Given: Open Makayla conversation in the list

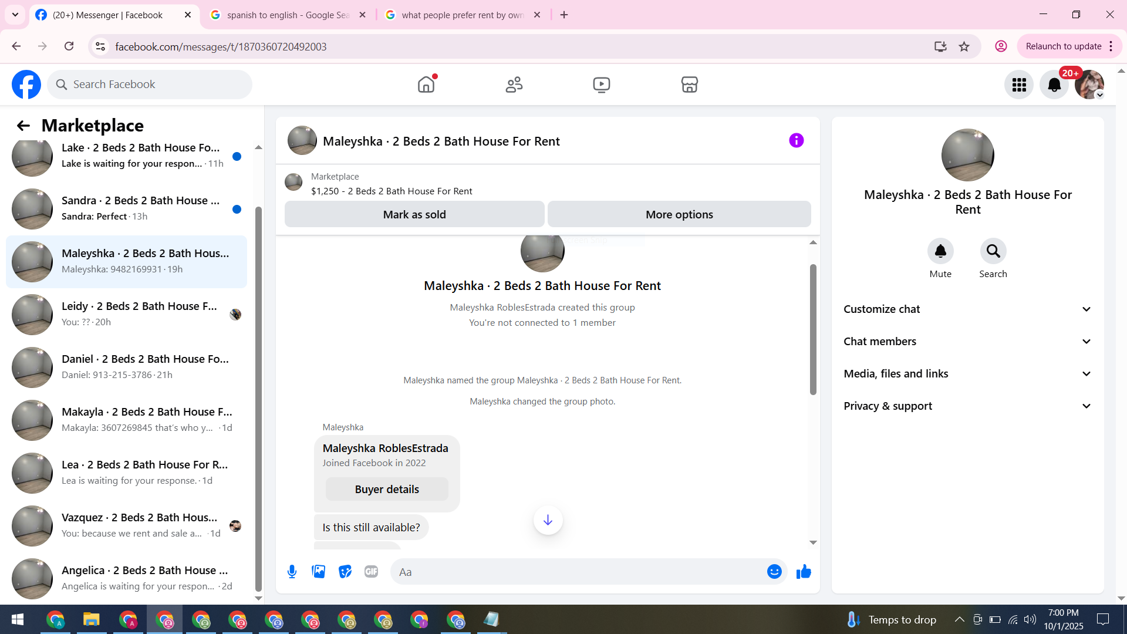Looking at the screenshot, I should click(x=126, y=420).
